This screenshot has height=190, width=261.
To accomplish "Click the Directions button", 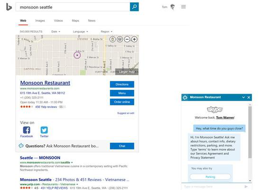I will click(122, 85).
